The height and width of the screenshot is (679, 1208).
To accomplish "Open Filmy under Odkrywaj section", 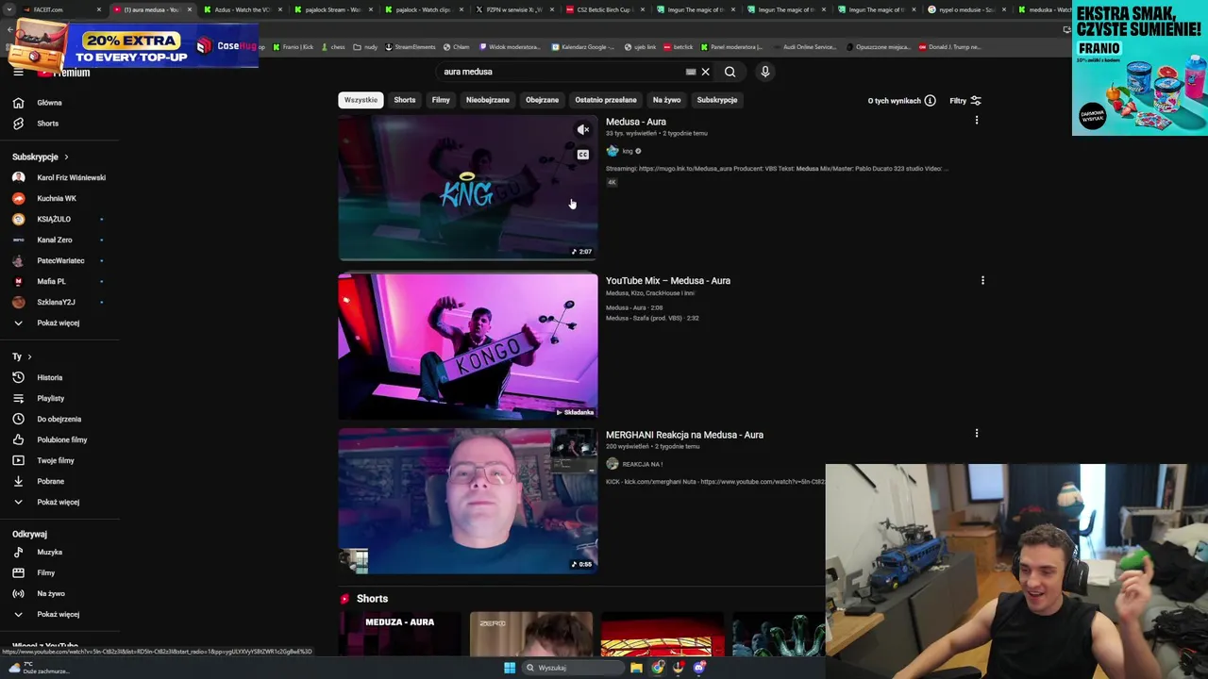I will [x=45, y=572].
